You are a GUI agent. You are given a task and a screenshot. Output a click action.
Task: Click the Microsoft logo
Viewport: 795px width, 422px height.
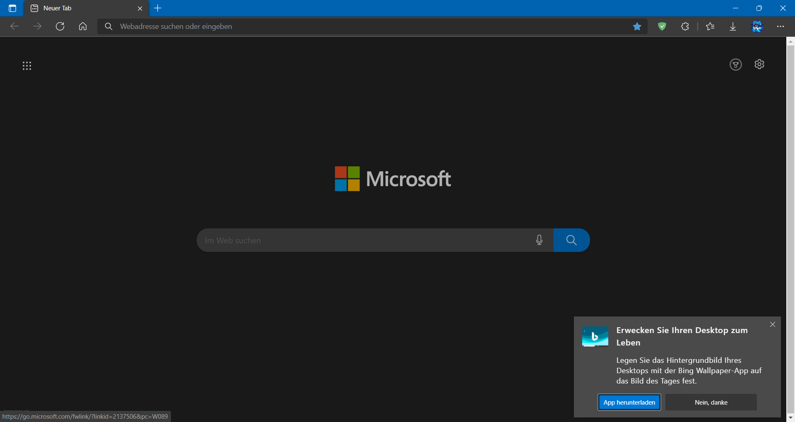(393, 179)
